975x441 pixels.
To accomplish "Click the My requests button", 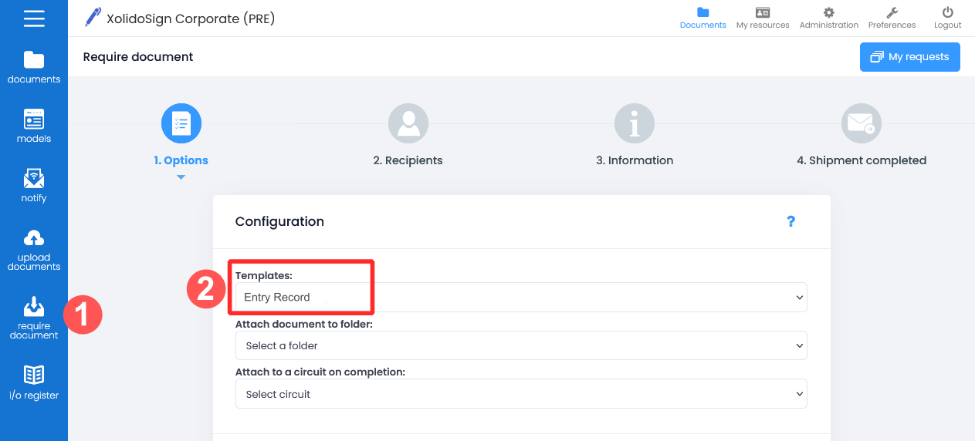I will [910, 57].
